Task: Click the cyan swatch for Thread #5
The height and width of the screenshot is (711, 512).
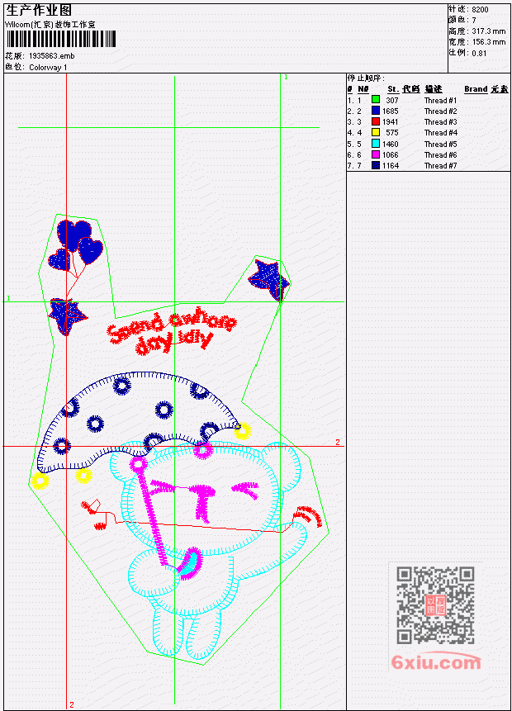Action: click(x=376, y=144)
